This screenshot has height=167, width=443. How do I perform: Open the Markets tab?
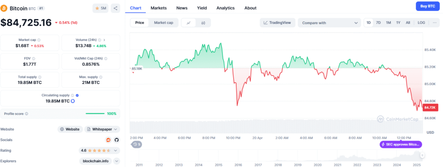pos(158,8)
